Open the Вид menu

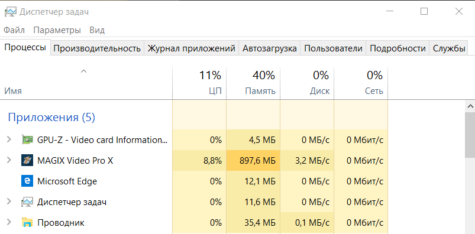[97, 30]
